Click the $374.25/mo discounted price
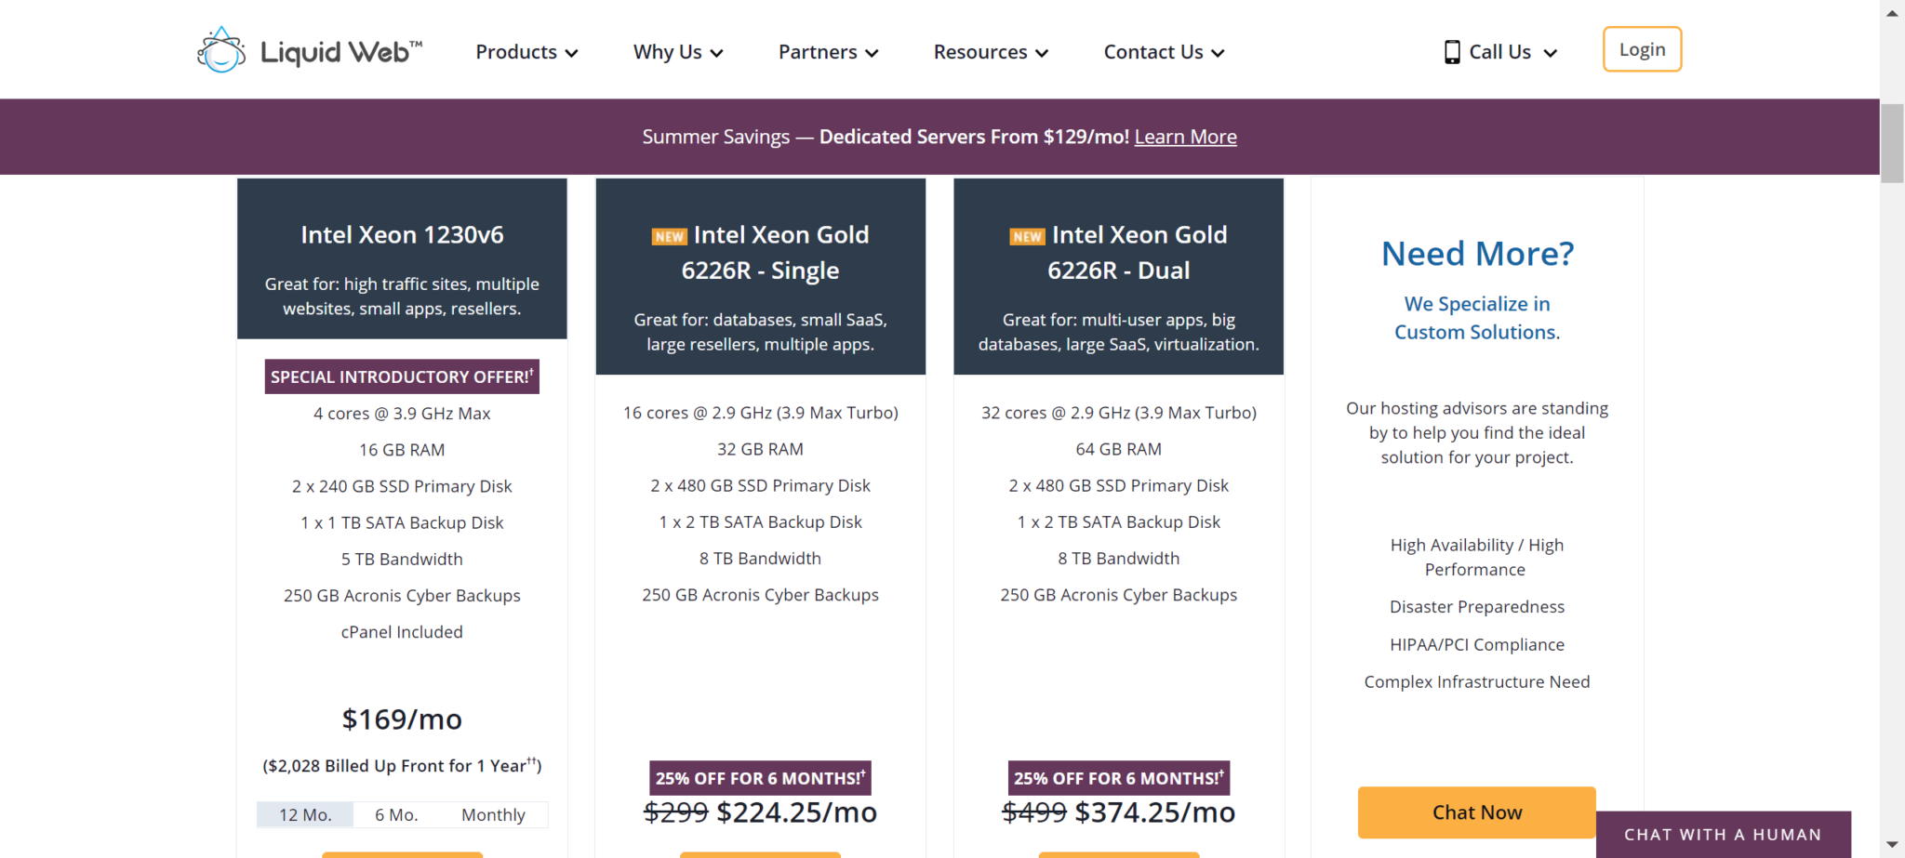 click(x=1154, y=812)
